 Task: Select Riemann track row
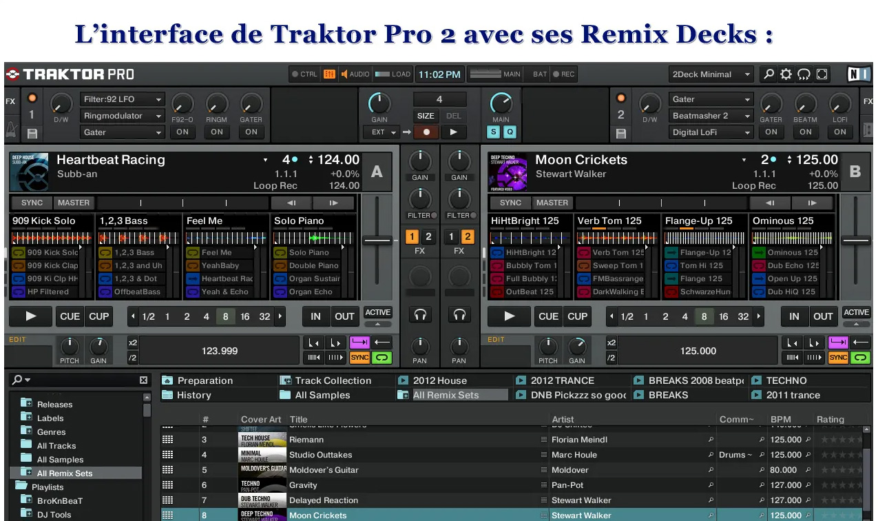coord(512,440)
